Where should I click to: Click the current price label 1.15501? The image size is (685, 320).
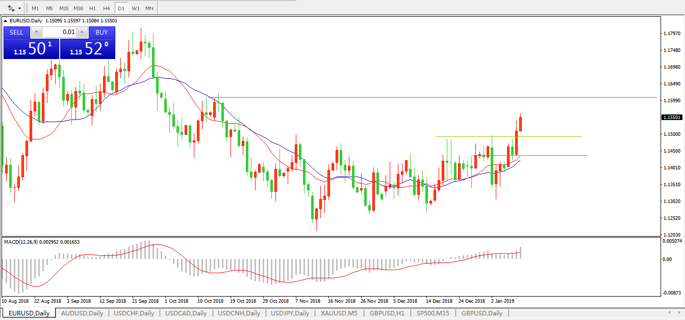point(672,118)
